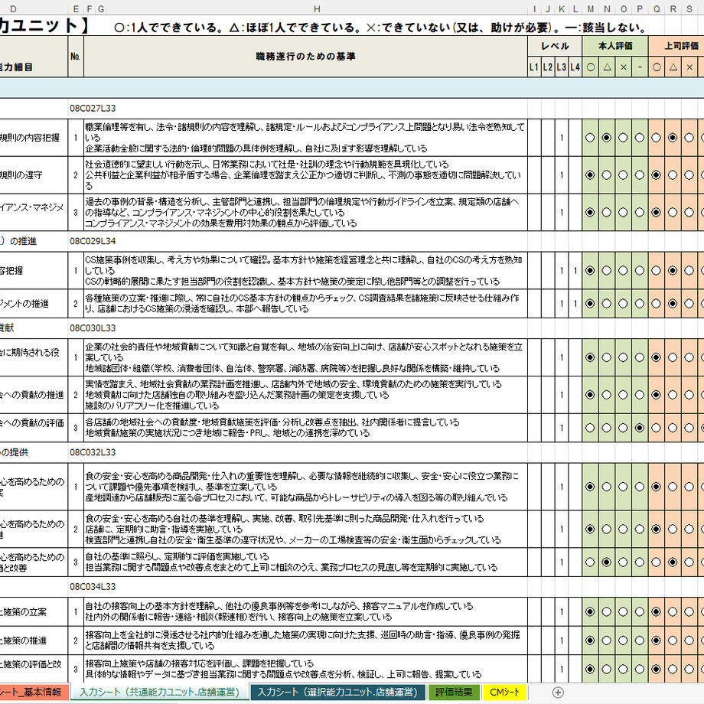This screenshot has height=704, width=704.
Task: Click the 規則の遵守 item cell
Action: pos(34,175)
